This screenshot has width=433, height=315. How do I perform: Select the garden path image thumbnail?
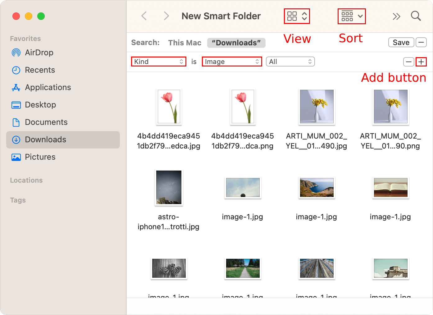coord(243,268)
